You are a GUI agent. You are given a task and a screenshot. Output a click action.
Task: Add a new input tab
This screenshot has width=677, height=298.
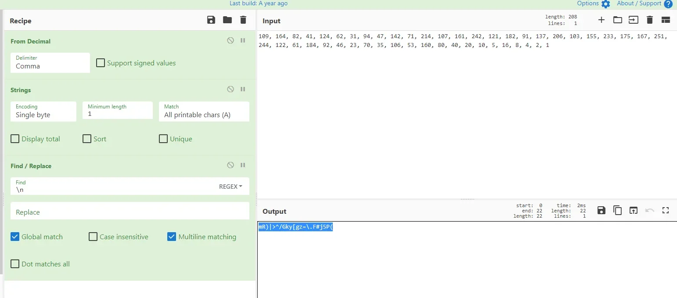tap(601, 20)
